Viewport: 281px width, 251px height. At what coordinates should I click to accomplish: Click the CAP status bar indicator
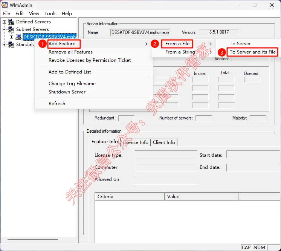(x=246, y=247)
